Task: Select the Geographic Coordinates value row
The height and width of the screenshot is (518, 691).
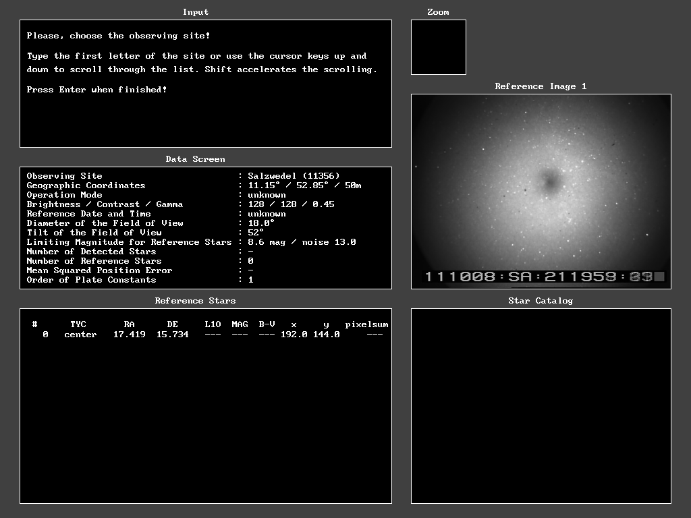Action: pos(304,185)
